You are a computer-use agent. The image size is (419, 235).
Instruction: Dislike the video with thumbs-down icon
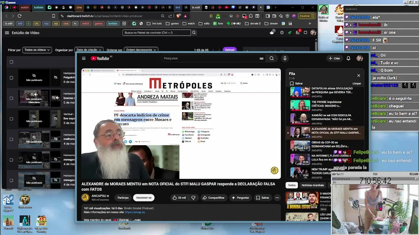tap(193, 198)
